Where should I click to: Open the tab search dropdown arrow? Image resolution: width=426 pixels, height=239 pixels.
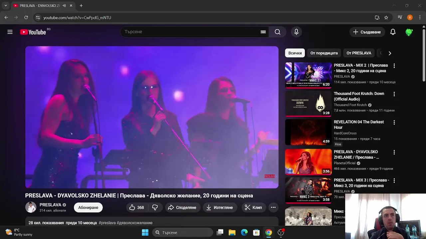[x=6, y=6]
